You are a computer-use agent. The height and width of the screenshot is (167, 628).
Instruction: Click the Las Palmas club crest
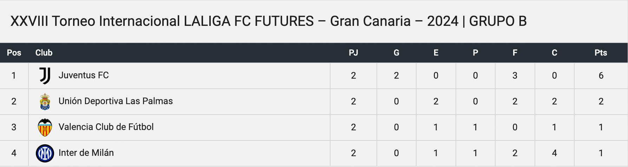point(45,102)
